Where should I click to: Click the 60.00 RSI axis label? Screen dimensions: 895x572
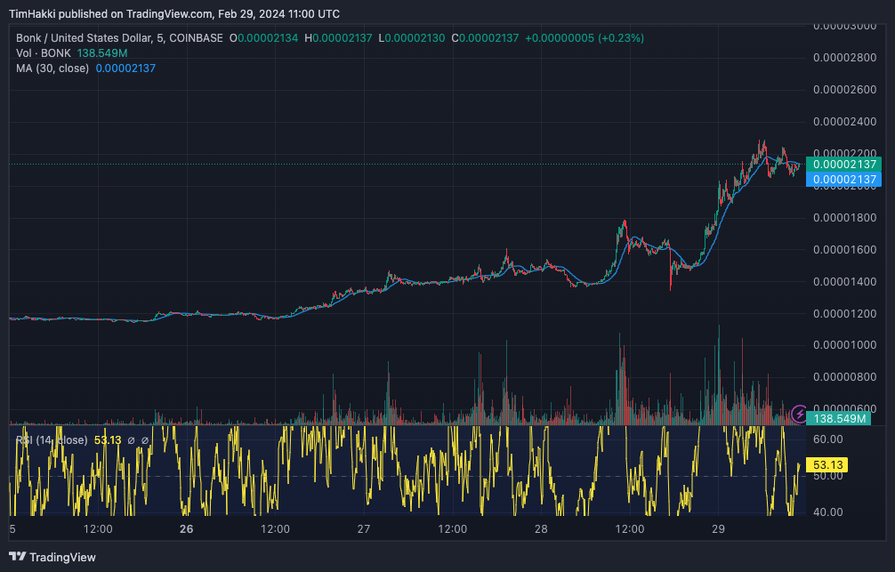coord(827,439)
